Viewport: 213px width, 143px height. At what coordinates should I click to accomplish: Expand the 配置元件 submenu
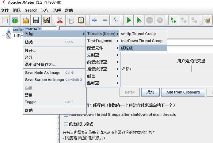click(103, 48)
